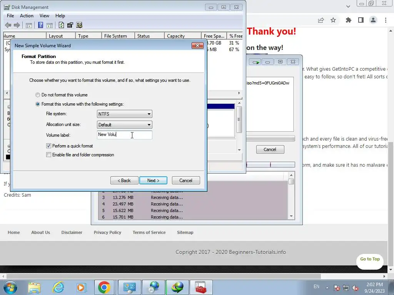Click the Back button in the wizard
This screenshot has width=394, height=295.
pyautogui.click(x=124, y=181)
